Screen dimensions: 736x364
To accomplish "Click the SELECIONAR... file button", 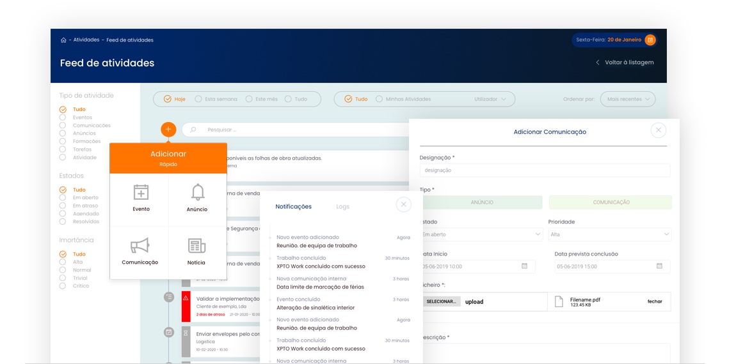I will [x=441, y=301].
